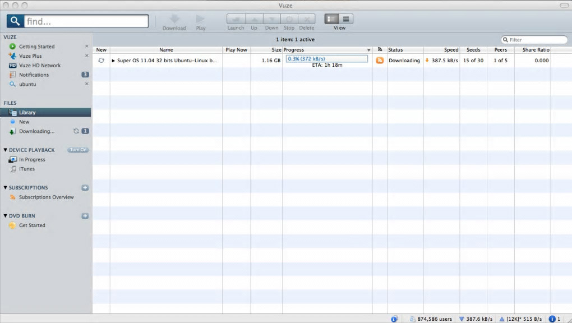The width and height of the screenshot is (572, 323).
Task: Sort by Name column header
Action: tap(166, 50)
